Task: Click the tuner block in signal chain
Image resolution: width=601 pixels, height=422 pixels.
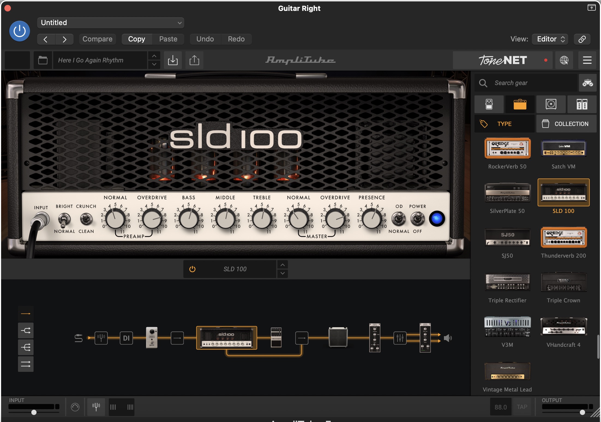Action: 101,338
